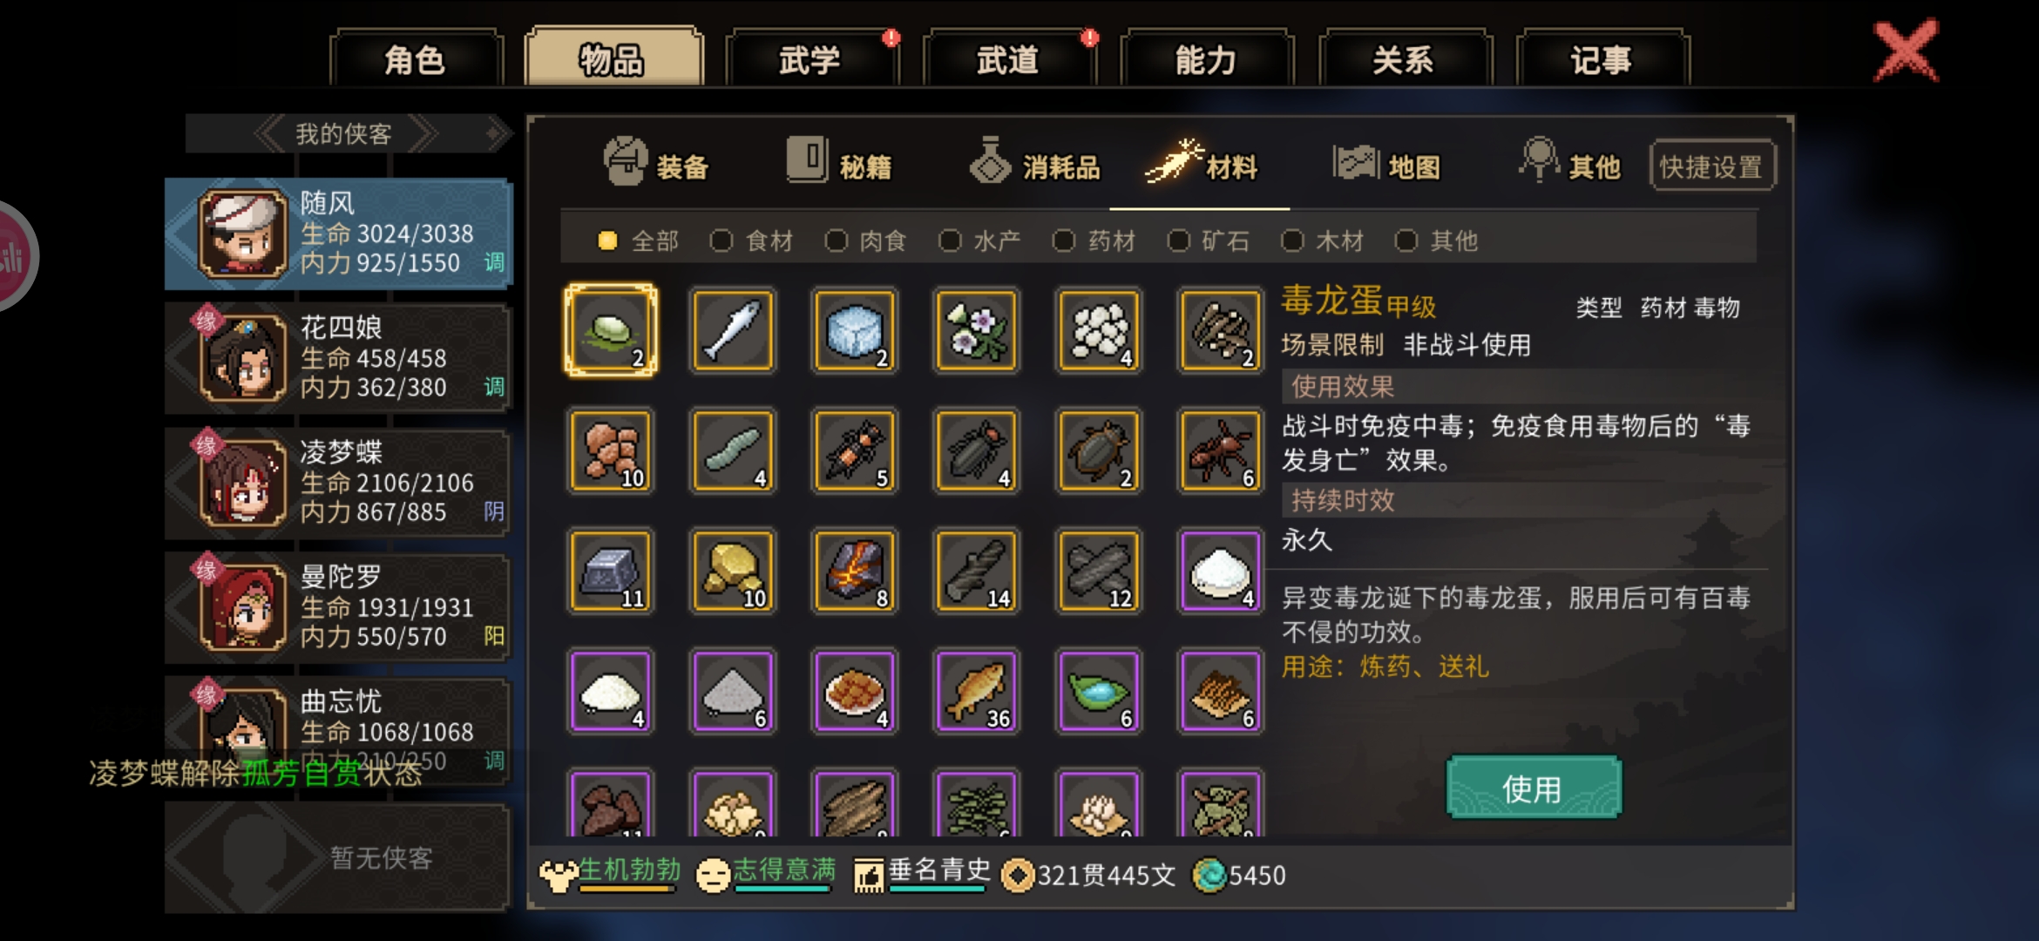
Task: Click left chevron beside 我的侠客
Action: (x=269, y=133)
